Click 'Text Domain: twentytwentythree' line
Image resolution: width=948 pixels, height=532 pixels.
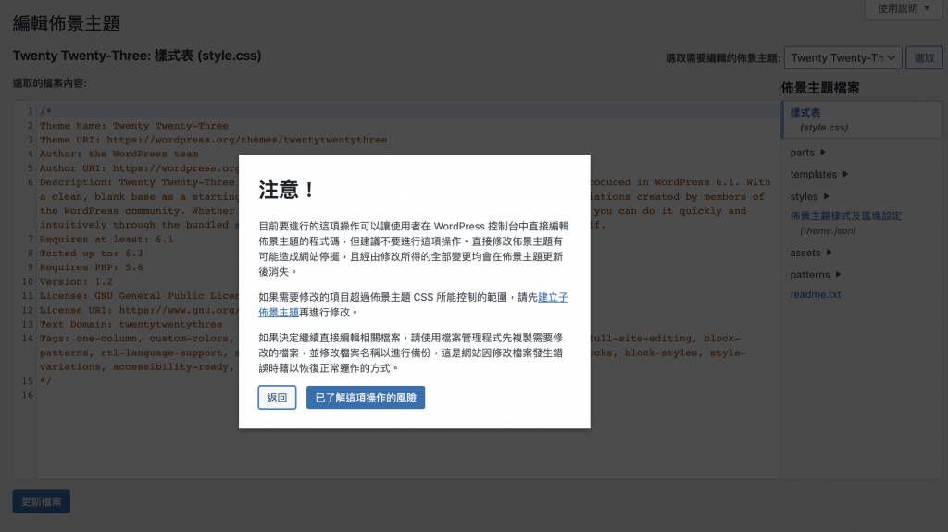click(131, 324)
